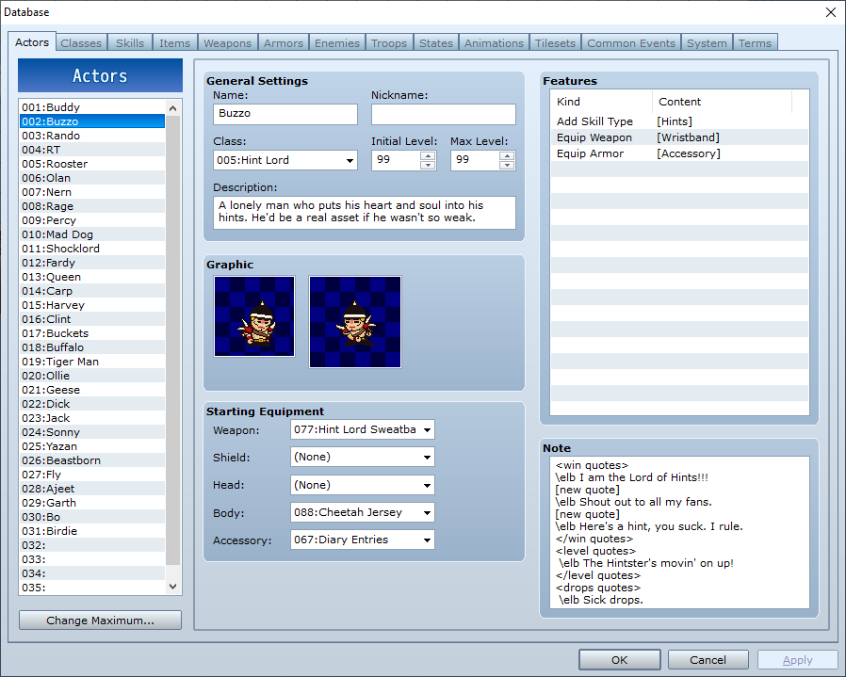Select actor 028:Ajeet
The height and width of the screenshot is (677, 846).
coord(92,488)
